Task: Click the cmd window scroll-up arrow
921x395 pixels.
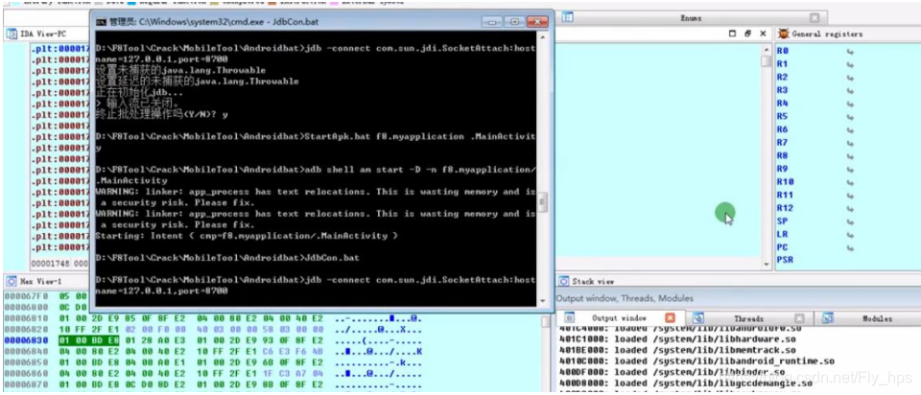Action: click(x=542, y=37)
